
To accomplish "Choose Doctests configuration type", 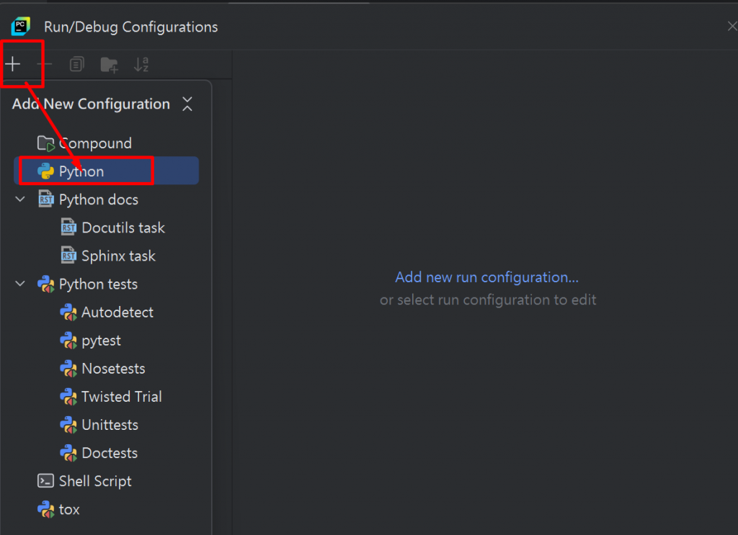I will [110, 454].
